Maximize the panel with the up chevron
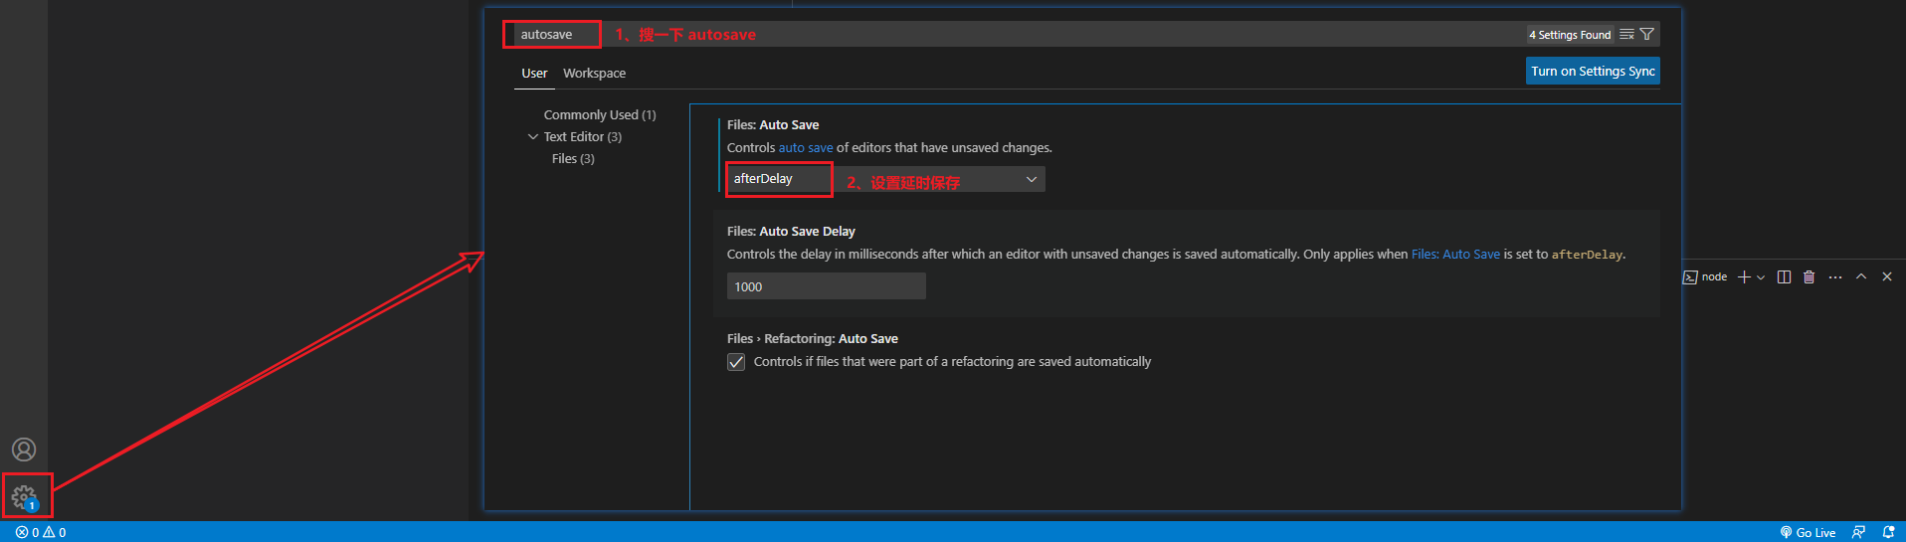 [x=1861, y=276]
